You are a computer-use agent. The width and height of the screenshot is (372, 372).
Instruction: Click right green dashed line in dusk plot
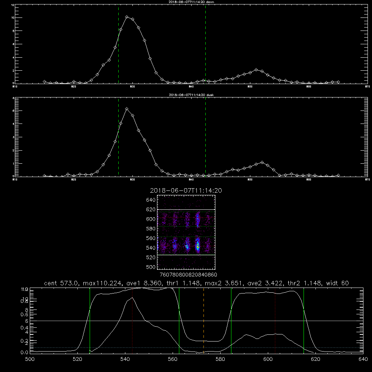pyautogui.click(x=205, y=137)
